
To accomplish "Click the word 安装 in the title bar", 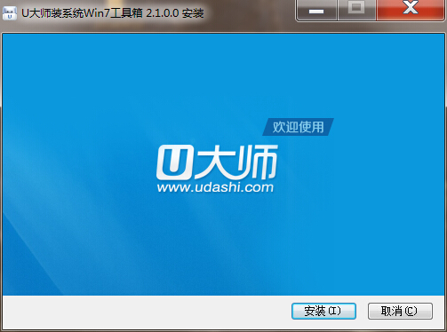I will pos(193,13).
